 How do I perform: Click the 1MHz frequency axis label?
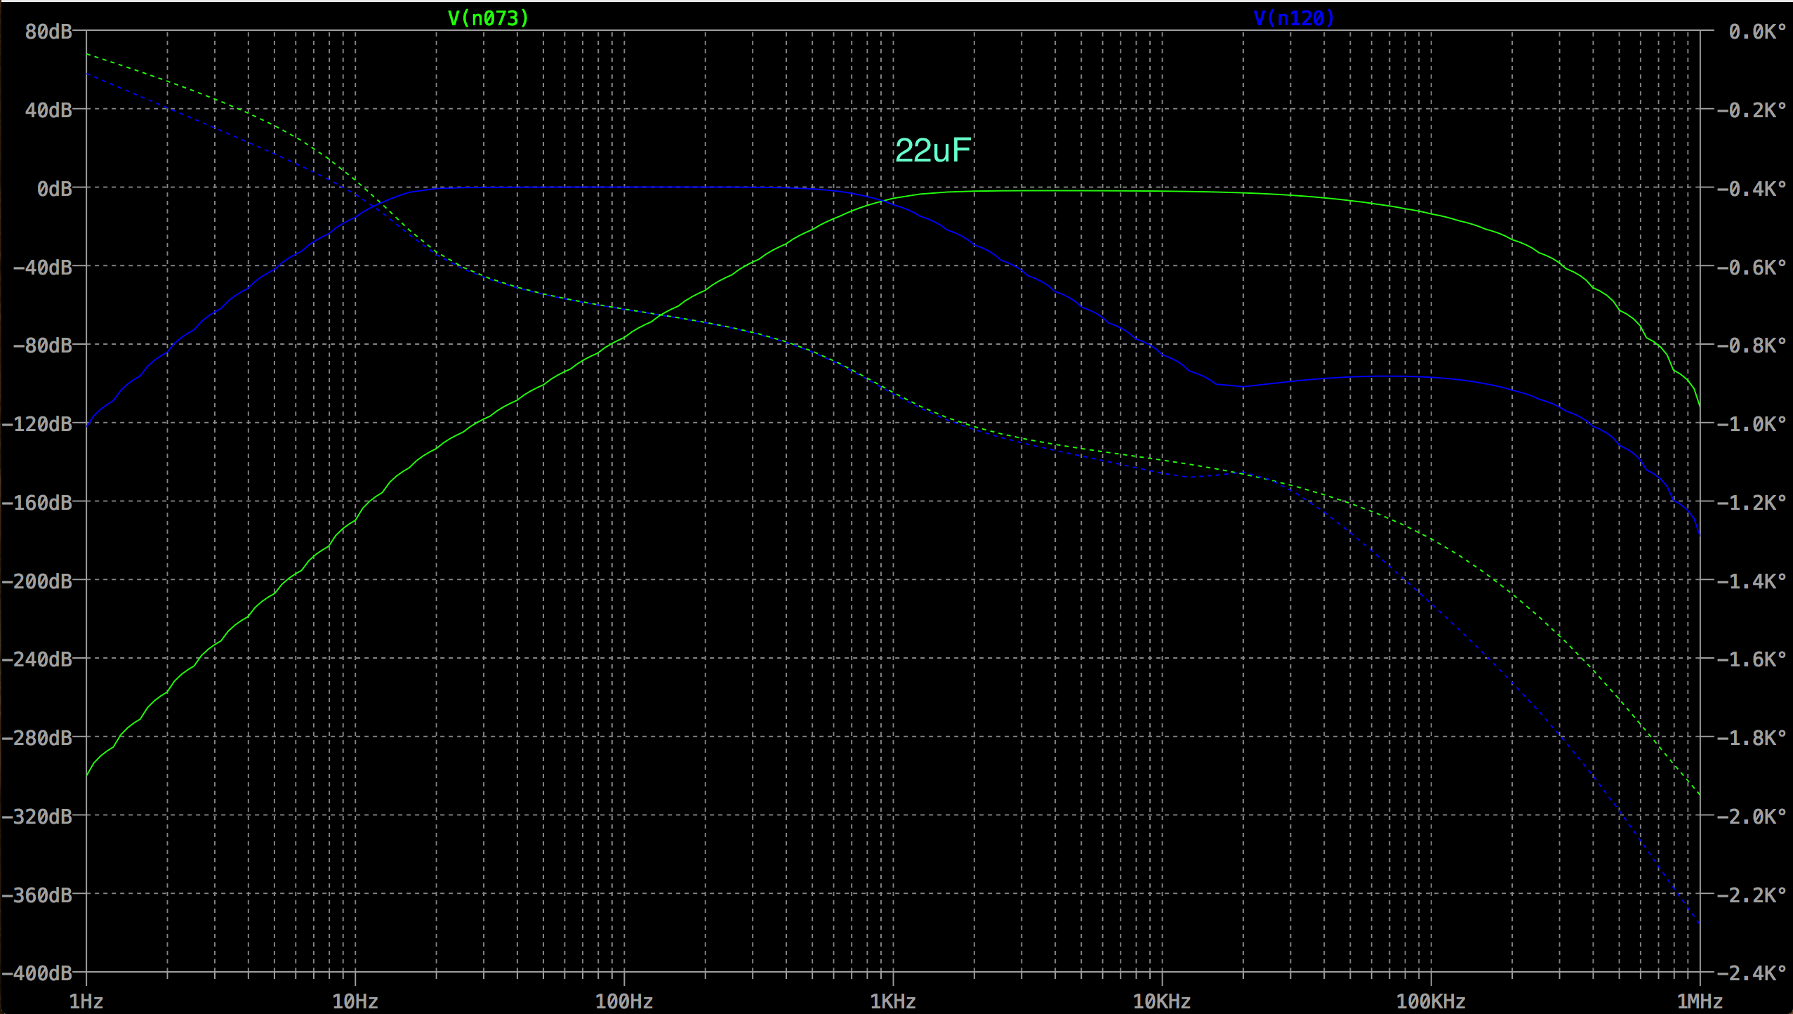(x=1700, y=1001)
